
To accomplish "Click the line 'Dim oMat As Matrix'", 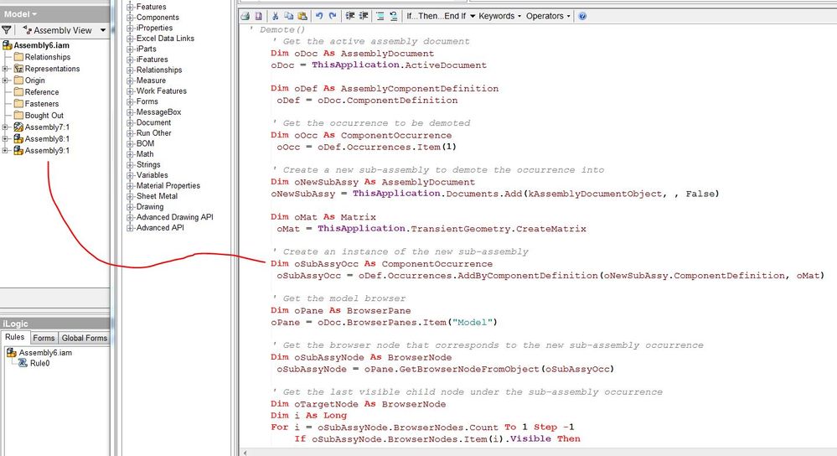I will [x=323, y=217].
